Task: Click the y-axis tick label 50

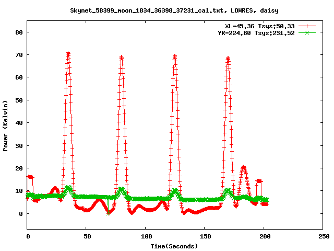Action: pos(19,100)
